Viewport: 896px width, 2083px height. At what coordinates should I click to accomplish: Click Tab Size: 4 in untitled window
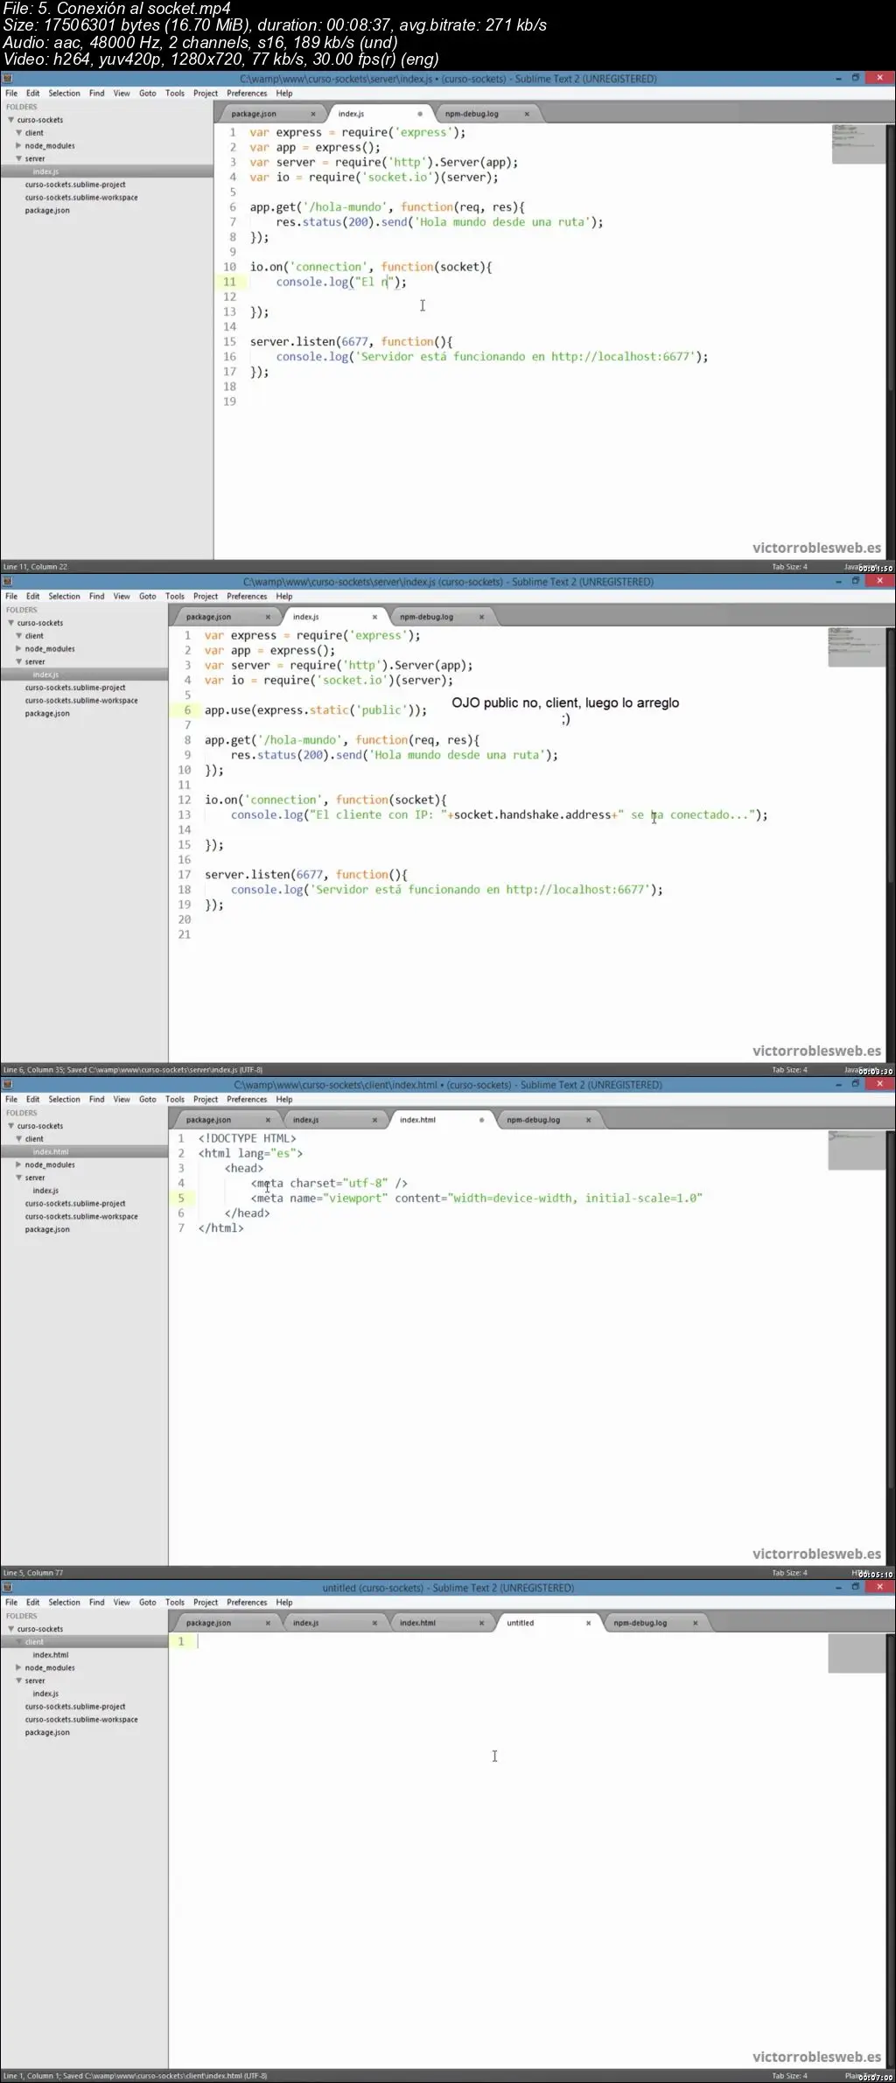point(789,2076)
